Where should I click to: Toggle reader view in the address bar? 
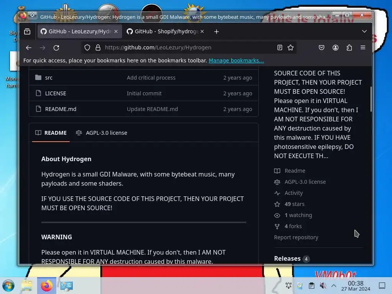tap(280, 47)
